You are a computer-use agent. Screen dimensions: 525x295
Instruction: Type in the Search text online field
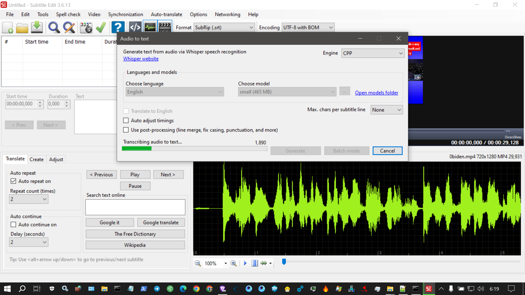pyautogui.click(x=135, y=207)
